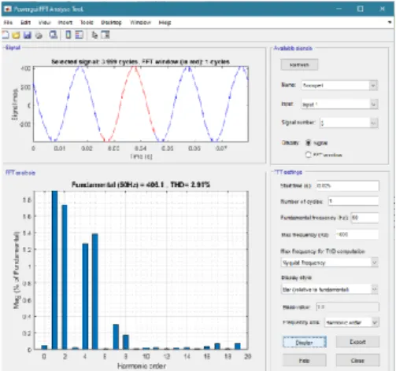
Task: Open the Nyquist frequency THD dropdown
Action: tap(329, 263)
